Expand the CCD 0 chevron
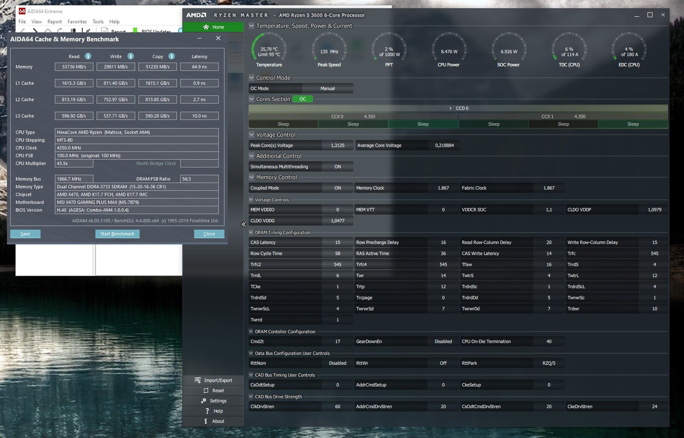Screen dimensions: 684x438 (x=451, y=109)
